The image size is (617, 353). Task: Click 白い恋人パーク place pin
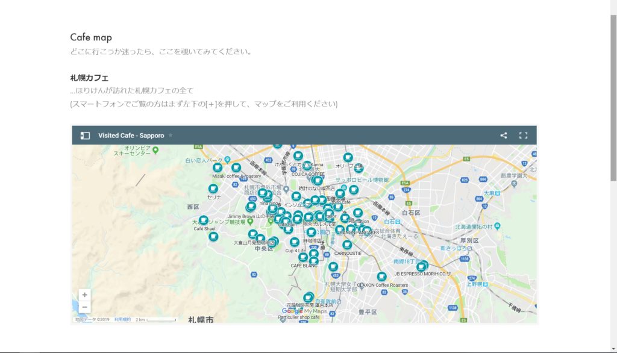click(227, 160)
